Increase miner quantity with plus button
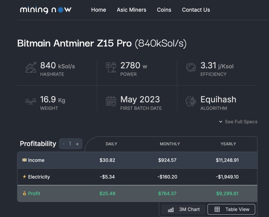The height and width of the screenshot is (217, 269). tap(78, 144)
